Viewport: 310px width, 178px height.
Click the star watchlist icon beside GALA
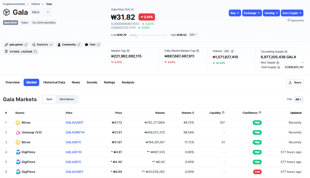coord(47,12)
